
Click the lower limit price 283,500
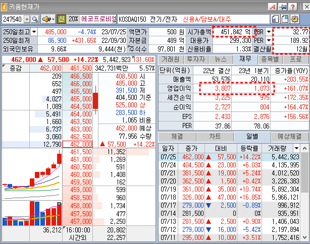pos(126,113)
